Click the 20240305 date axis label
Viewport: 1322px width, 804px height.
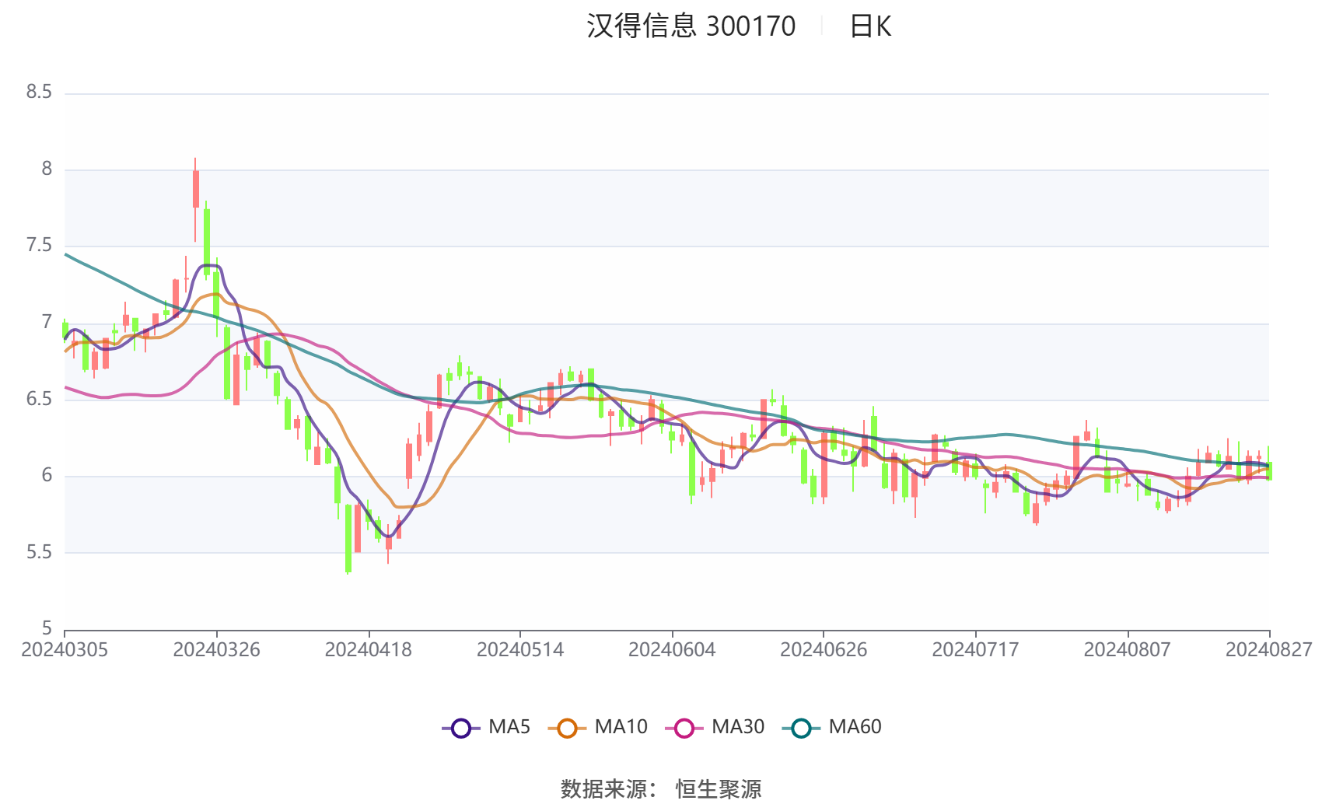pos(65,650)
